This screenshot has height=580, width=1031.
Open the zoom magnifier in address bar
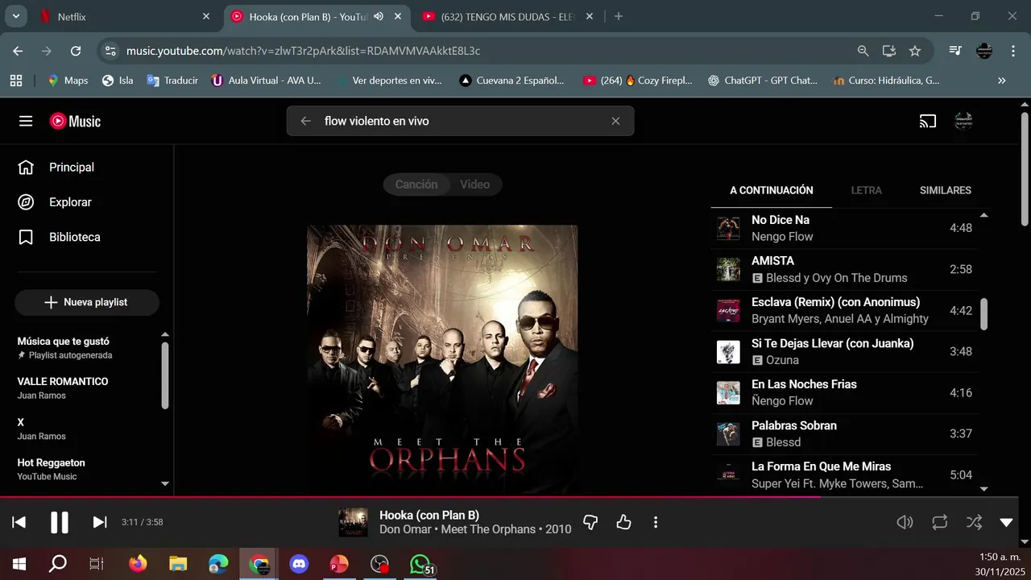(x=863, y=51)
